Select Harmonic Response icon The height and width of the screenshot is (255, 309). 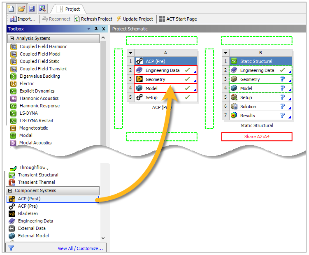[x=14, y=106]
